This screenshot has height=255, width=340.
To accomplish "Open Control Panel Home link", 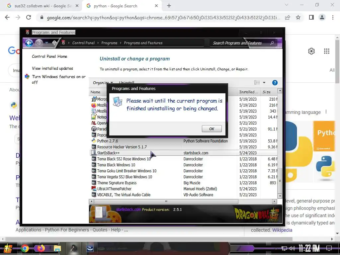I will [x=49, y=56].
